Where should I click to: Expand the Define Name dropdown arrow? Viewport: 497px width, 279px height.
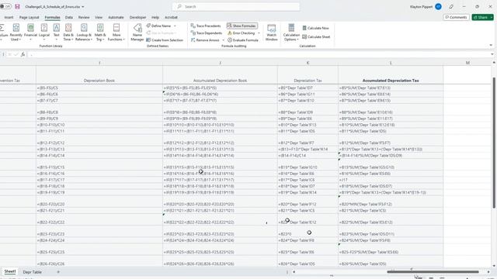[x=175, y=26]
